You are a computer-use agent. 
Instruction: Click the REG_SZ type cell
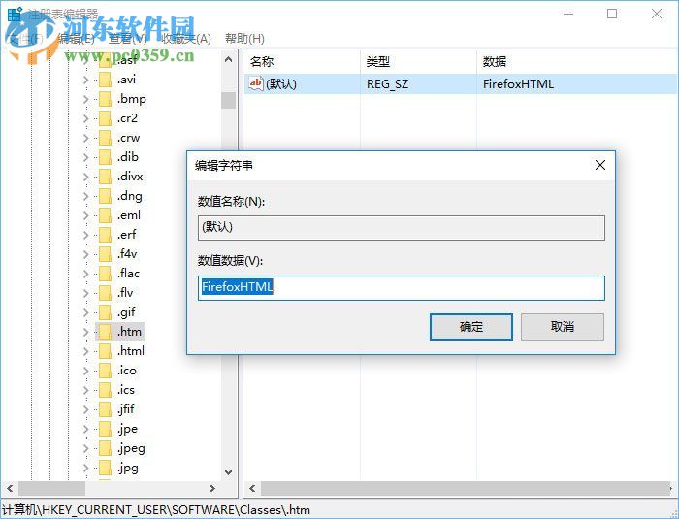[x=388, y=84]
